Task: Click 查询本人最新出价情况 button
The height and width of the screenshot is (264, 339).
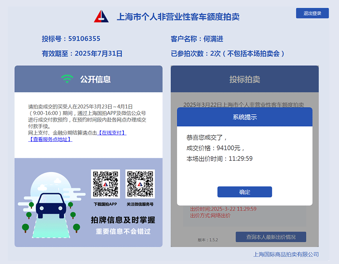Action: tap(271, 237)
